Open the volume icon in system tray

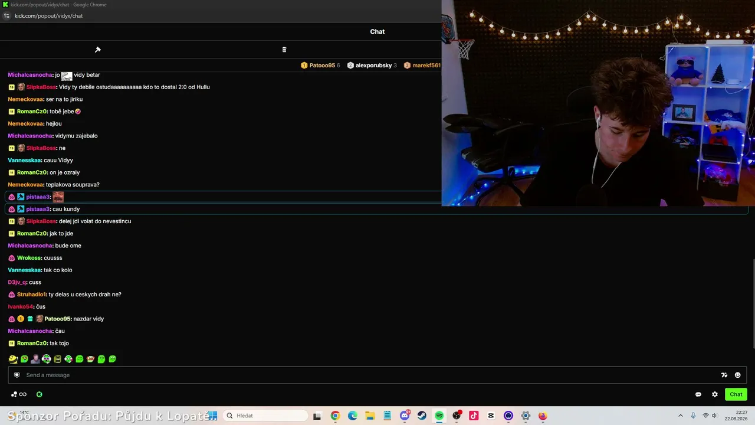click(714, 416)
